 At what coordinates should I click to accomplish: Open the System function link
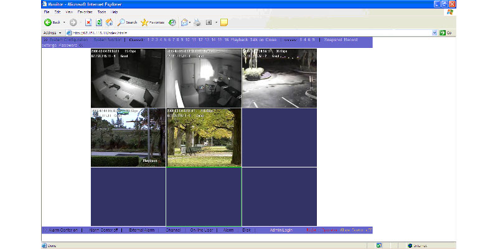(107, 40)
